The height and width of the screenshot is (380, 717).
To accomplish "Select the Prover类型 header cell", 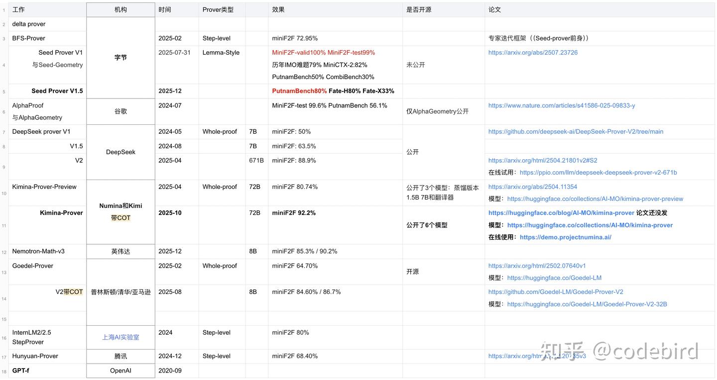I will 218,9.
